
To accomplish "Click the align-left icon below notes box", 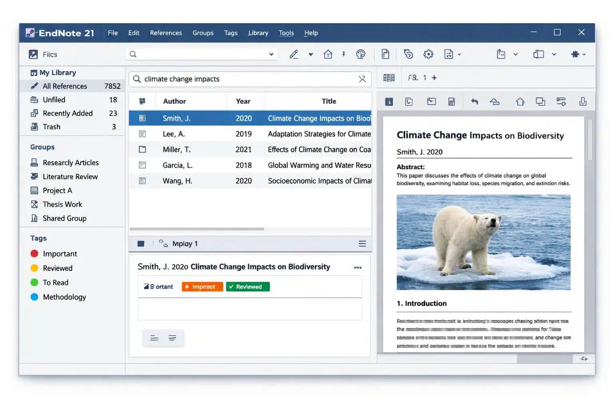I will [x=154, y=338].
